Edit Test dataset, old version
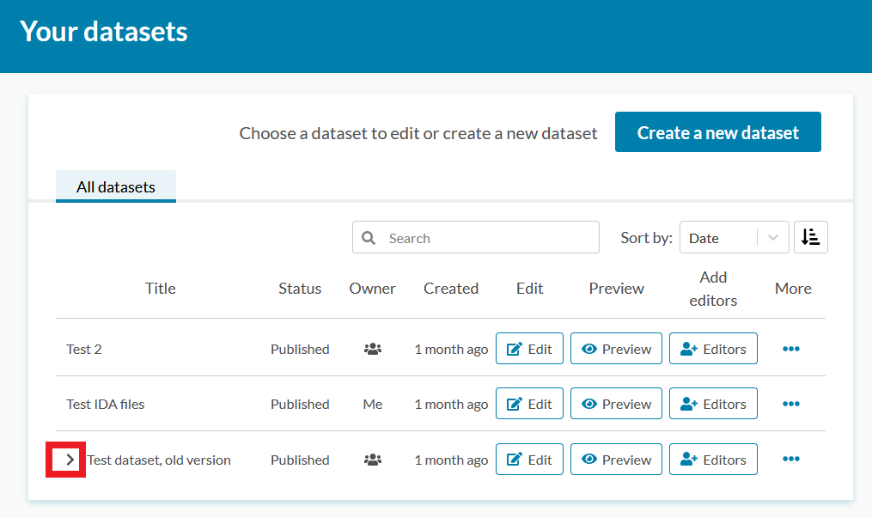This screenshot has width=872, height=518. (529, 459)
